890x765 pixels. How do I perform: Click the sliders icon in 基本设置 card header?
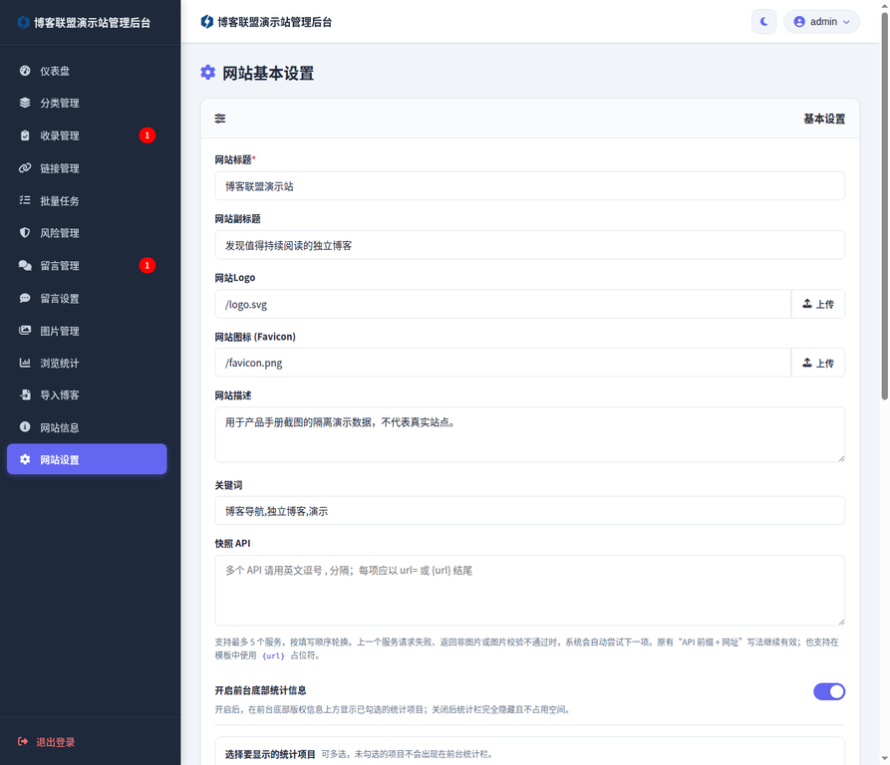point(220,119)
